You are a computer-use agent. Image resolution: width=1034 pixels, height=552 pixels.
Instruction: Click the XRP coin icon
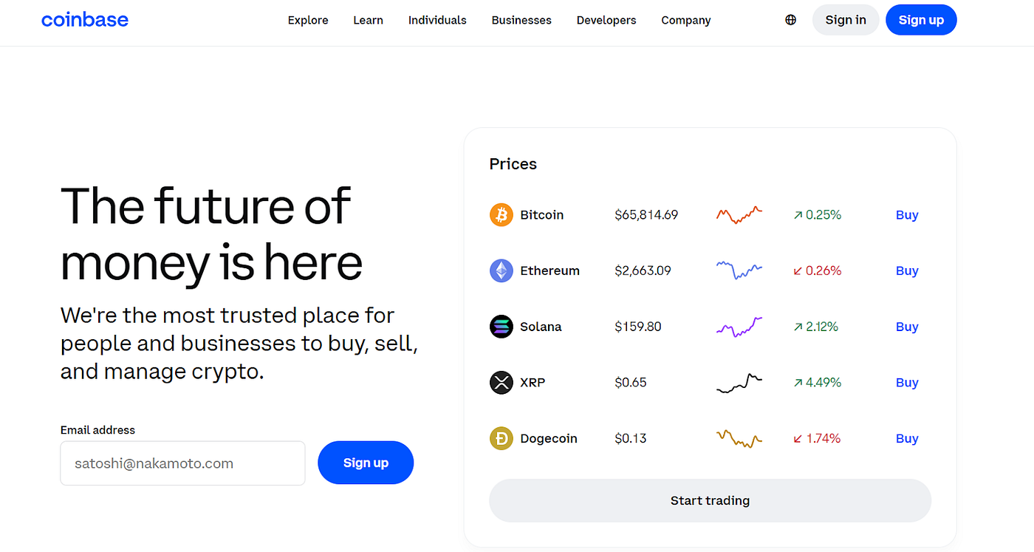[x=501, y=382]
